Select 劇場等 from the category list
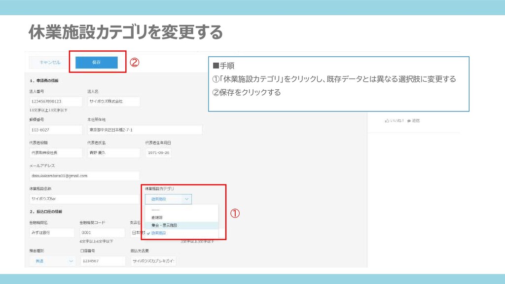The height and width of the screenshot is (284, 505). [181, 217]
